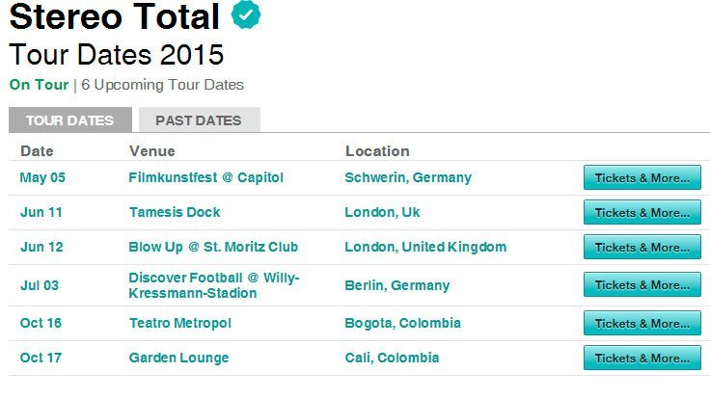Click the Stereo Total artist heading

click(115, 17)
